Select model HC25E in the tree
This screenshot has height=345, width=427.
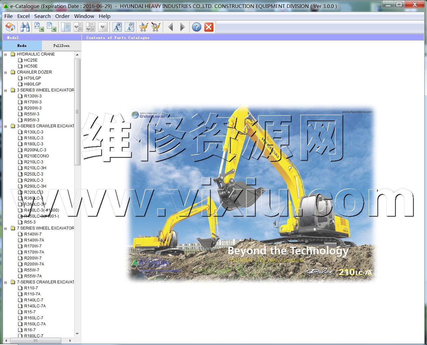tap(31, 60)
